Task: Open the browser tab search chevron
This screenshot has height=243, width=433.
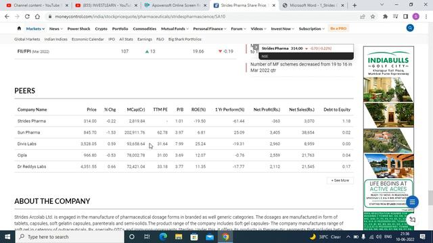Action: coord(382,5)
